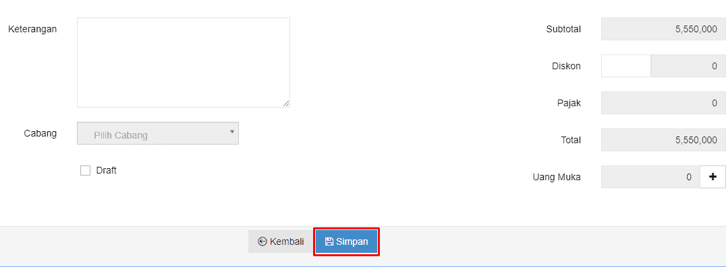Focus the Keterangan text area
726x267 pixels.
click(x=184, y=63)
